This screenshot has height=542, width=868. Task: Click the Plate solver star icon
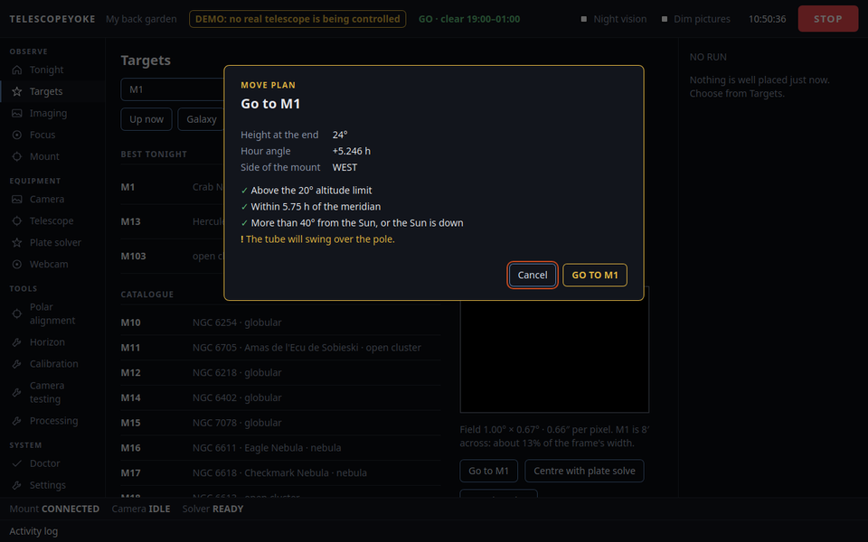[x=17, y=242]
